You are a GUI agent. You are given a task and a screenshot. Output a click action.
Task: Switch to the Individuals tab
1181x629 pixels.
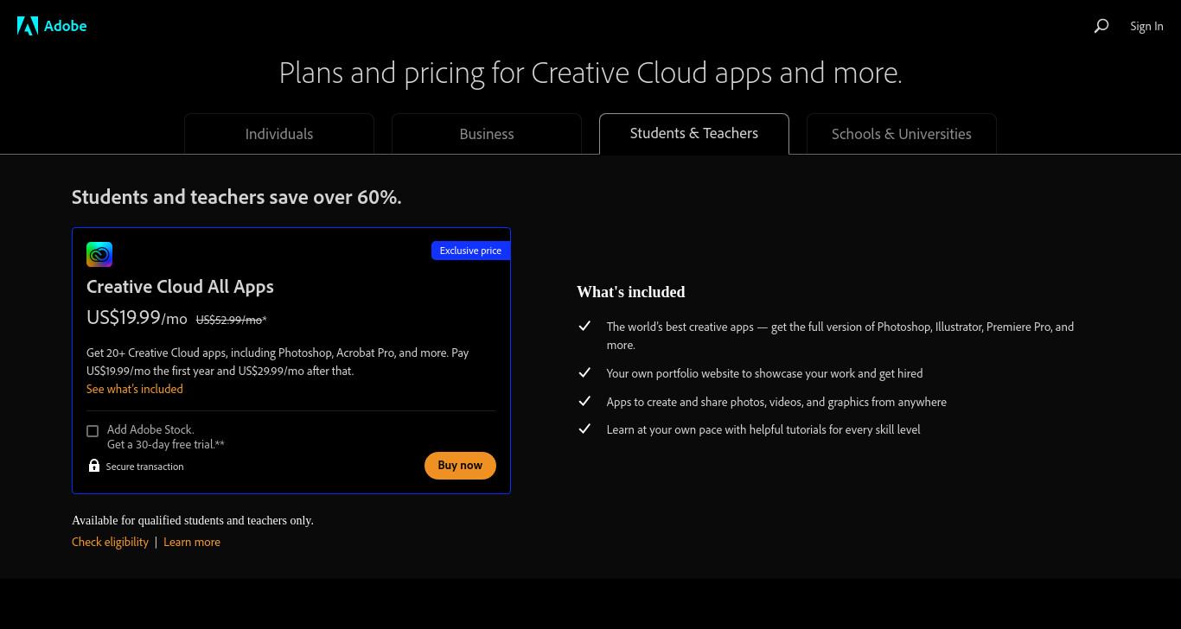[x=279, y=134]
